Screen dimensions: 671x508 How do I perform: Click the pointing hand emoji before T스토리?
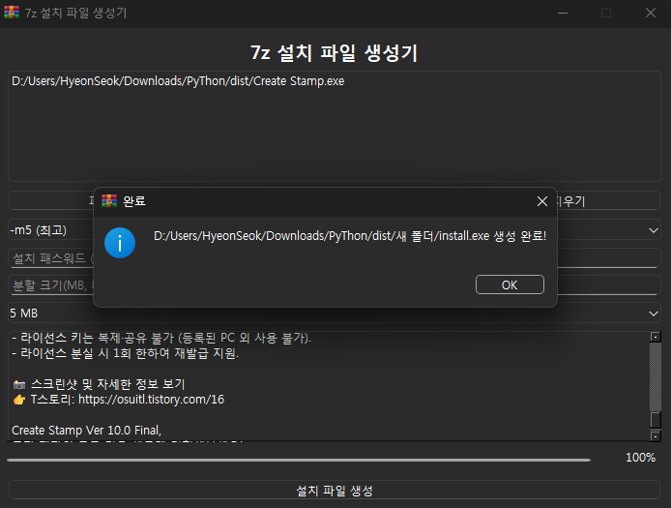click(19, 400)
